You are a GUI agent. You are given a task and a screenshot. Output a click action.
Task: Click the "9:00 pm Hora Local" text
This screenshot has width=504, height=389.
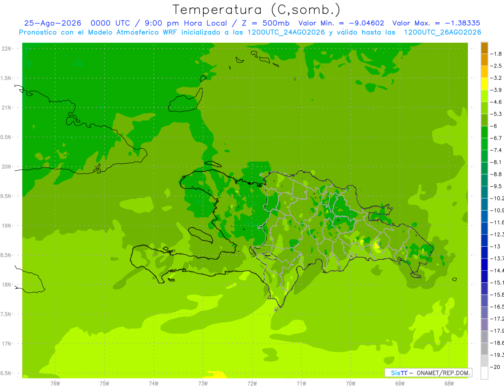click(x=186, y=23)
